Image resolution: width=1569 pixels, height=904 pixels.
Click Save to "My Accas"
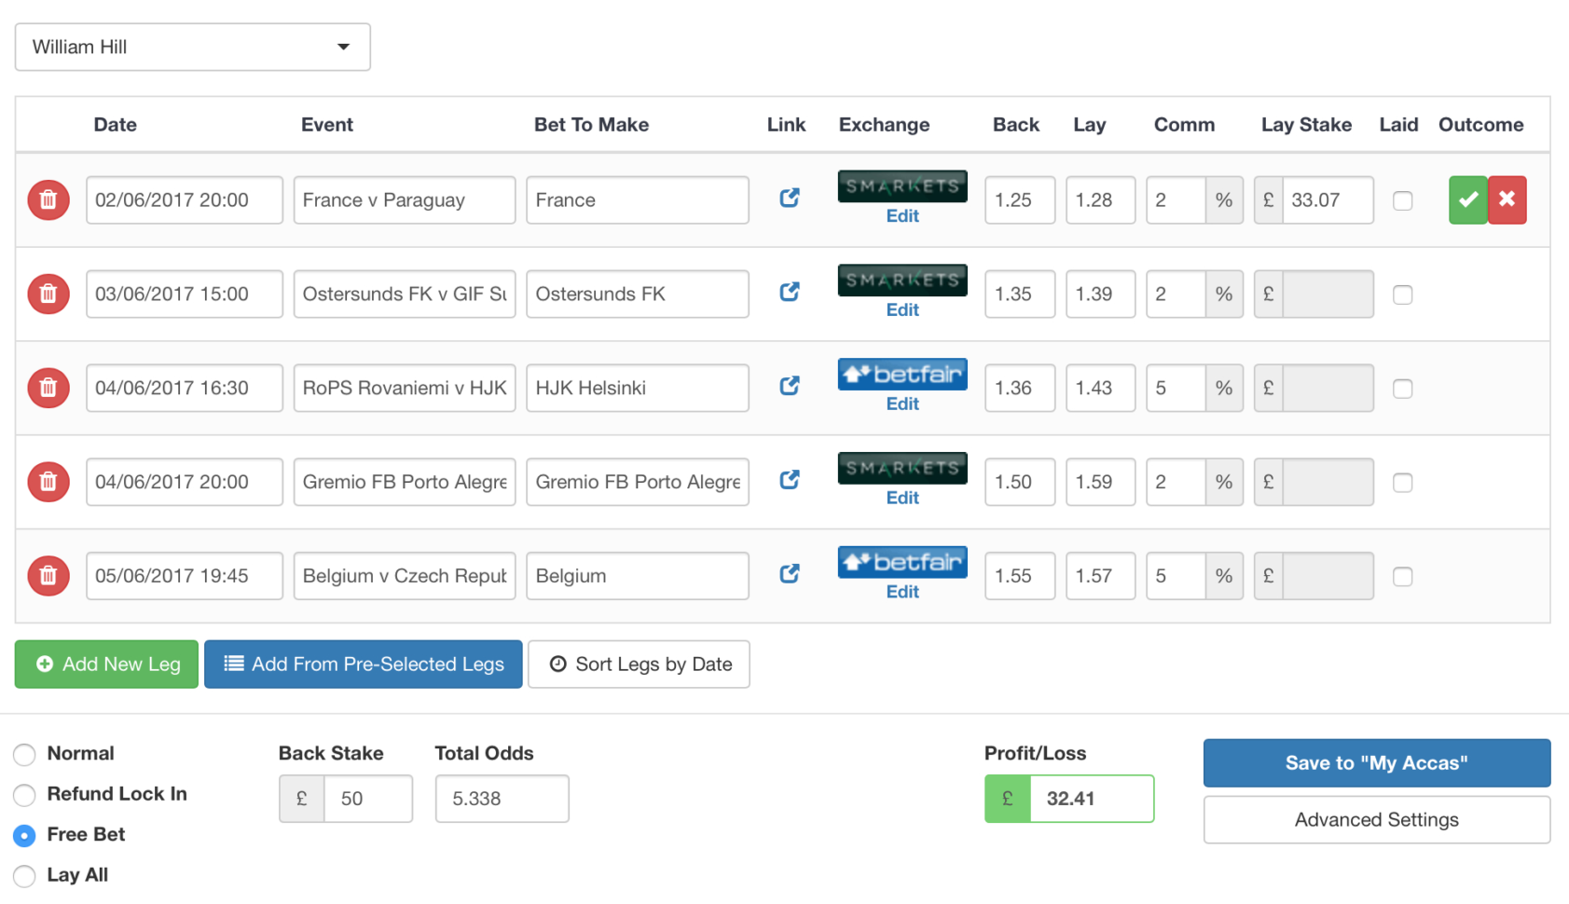pyautogui.click(x=1376, y=762)
